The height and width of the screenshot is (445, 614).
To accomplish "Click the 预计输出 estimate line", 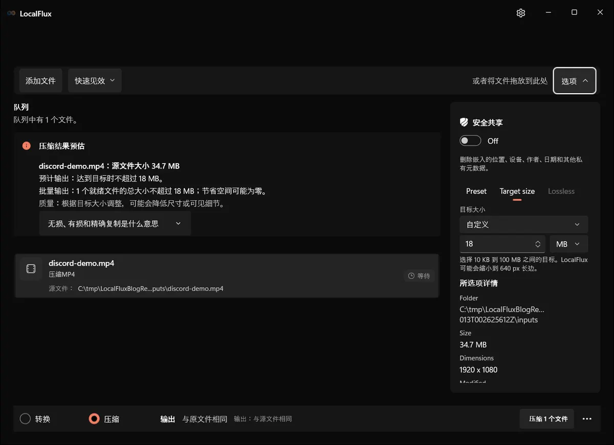I will point(101,179).
